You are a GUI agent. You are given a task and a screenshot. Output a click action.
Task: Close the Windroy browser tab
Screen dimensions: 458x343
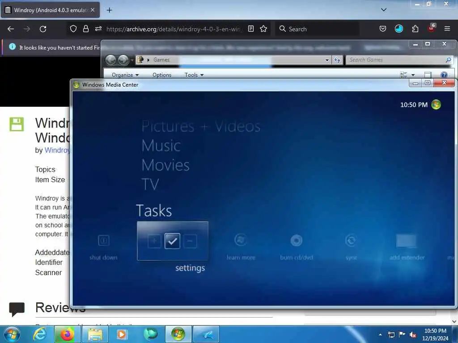(93, 10)
